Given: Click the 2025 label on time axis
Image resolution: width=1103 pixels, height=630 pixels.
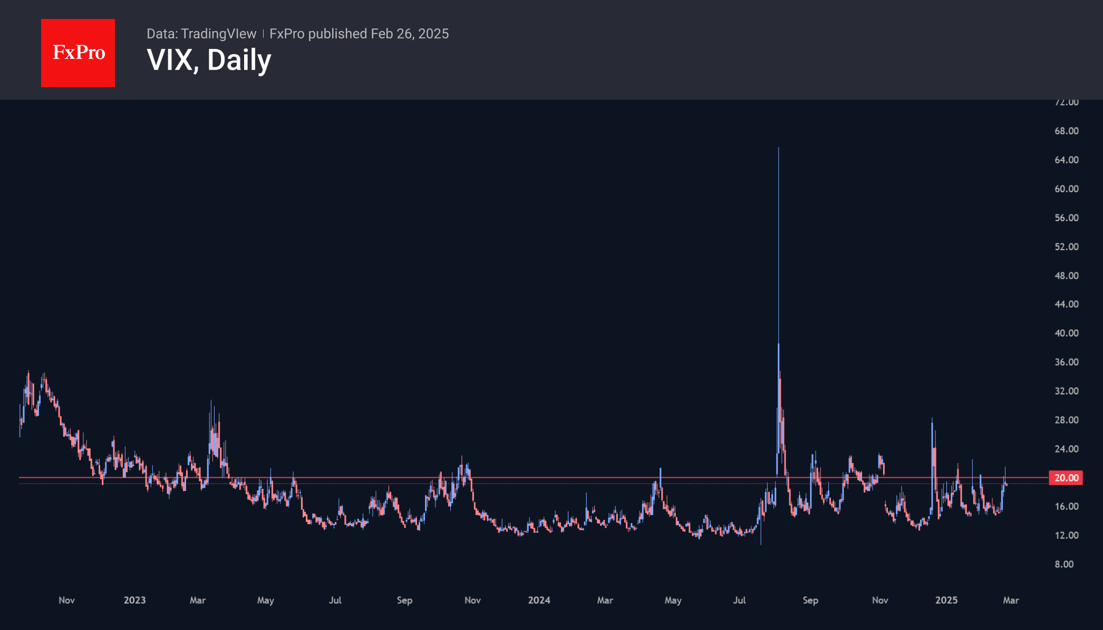Looking at the screenshot, I should [x=946, y=600].
